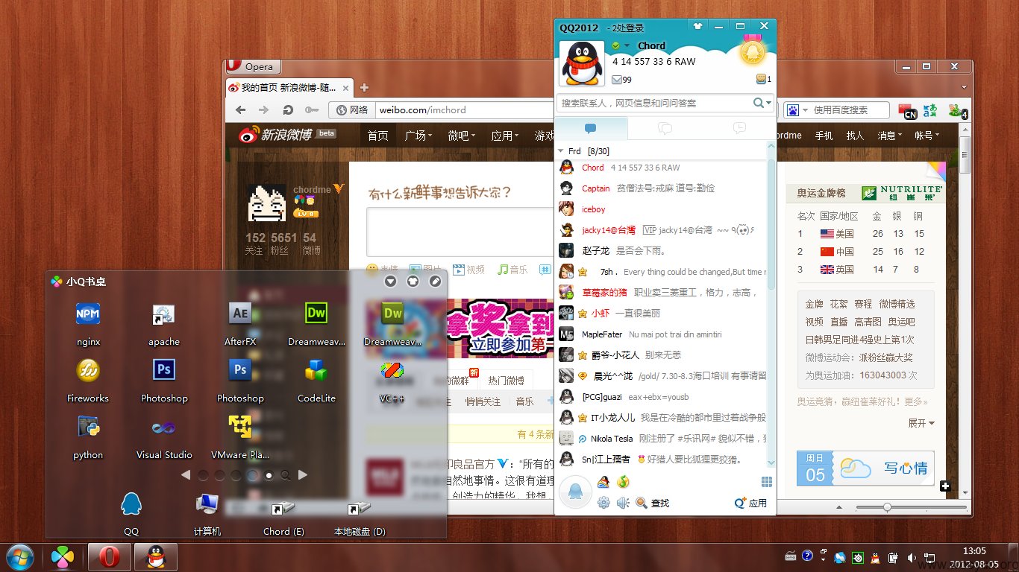The width and height of the screenshot is (1019, 572).
Task: Open new tab plus button in Opera
Action: (364, 87)
